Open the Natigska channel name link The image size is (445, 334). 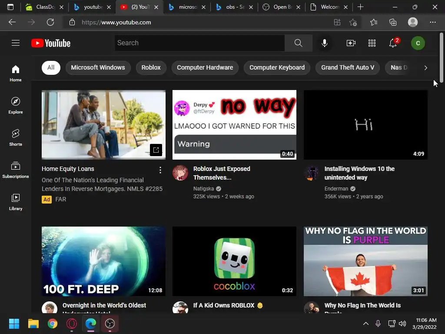pos(203,189)
